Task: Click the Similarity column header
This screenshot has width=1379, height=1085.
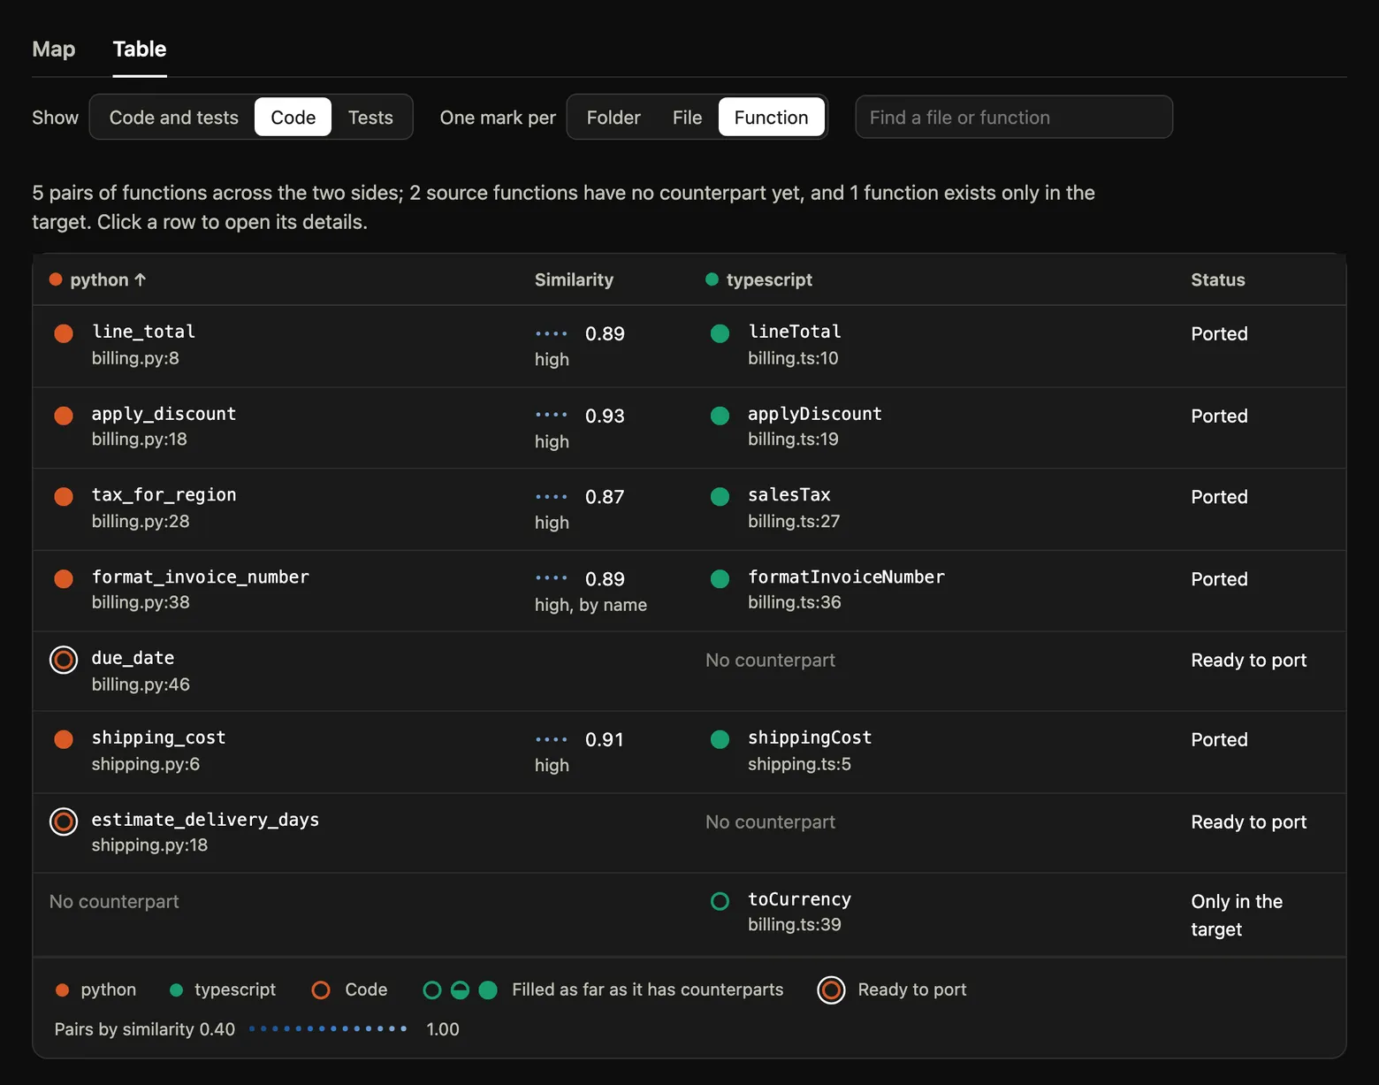Action: (574, 280)
